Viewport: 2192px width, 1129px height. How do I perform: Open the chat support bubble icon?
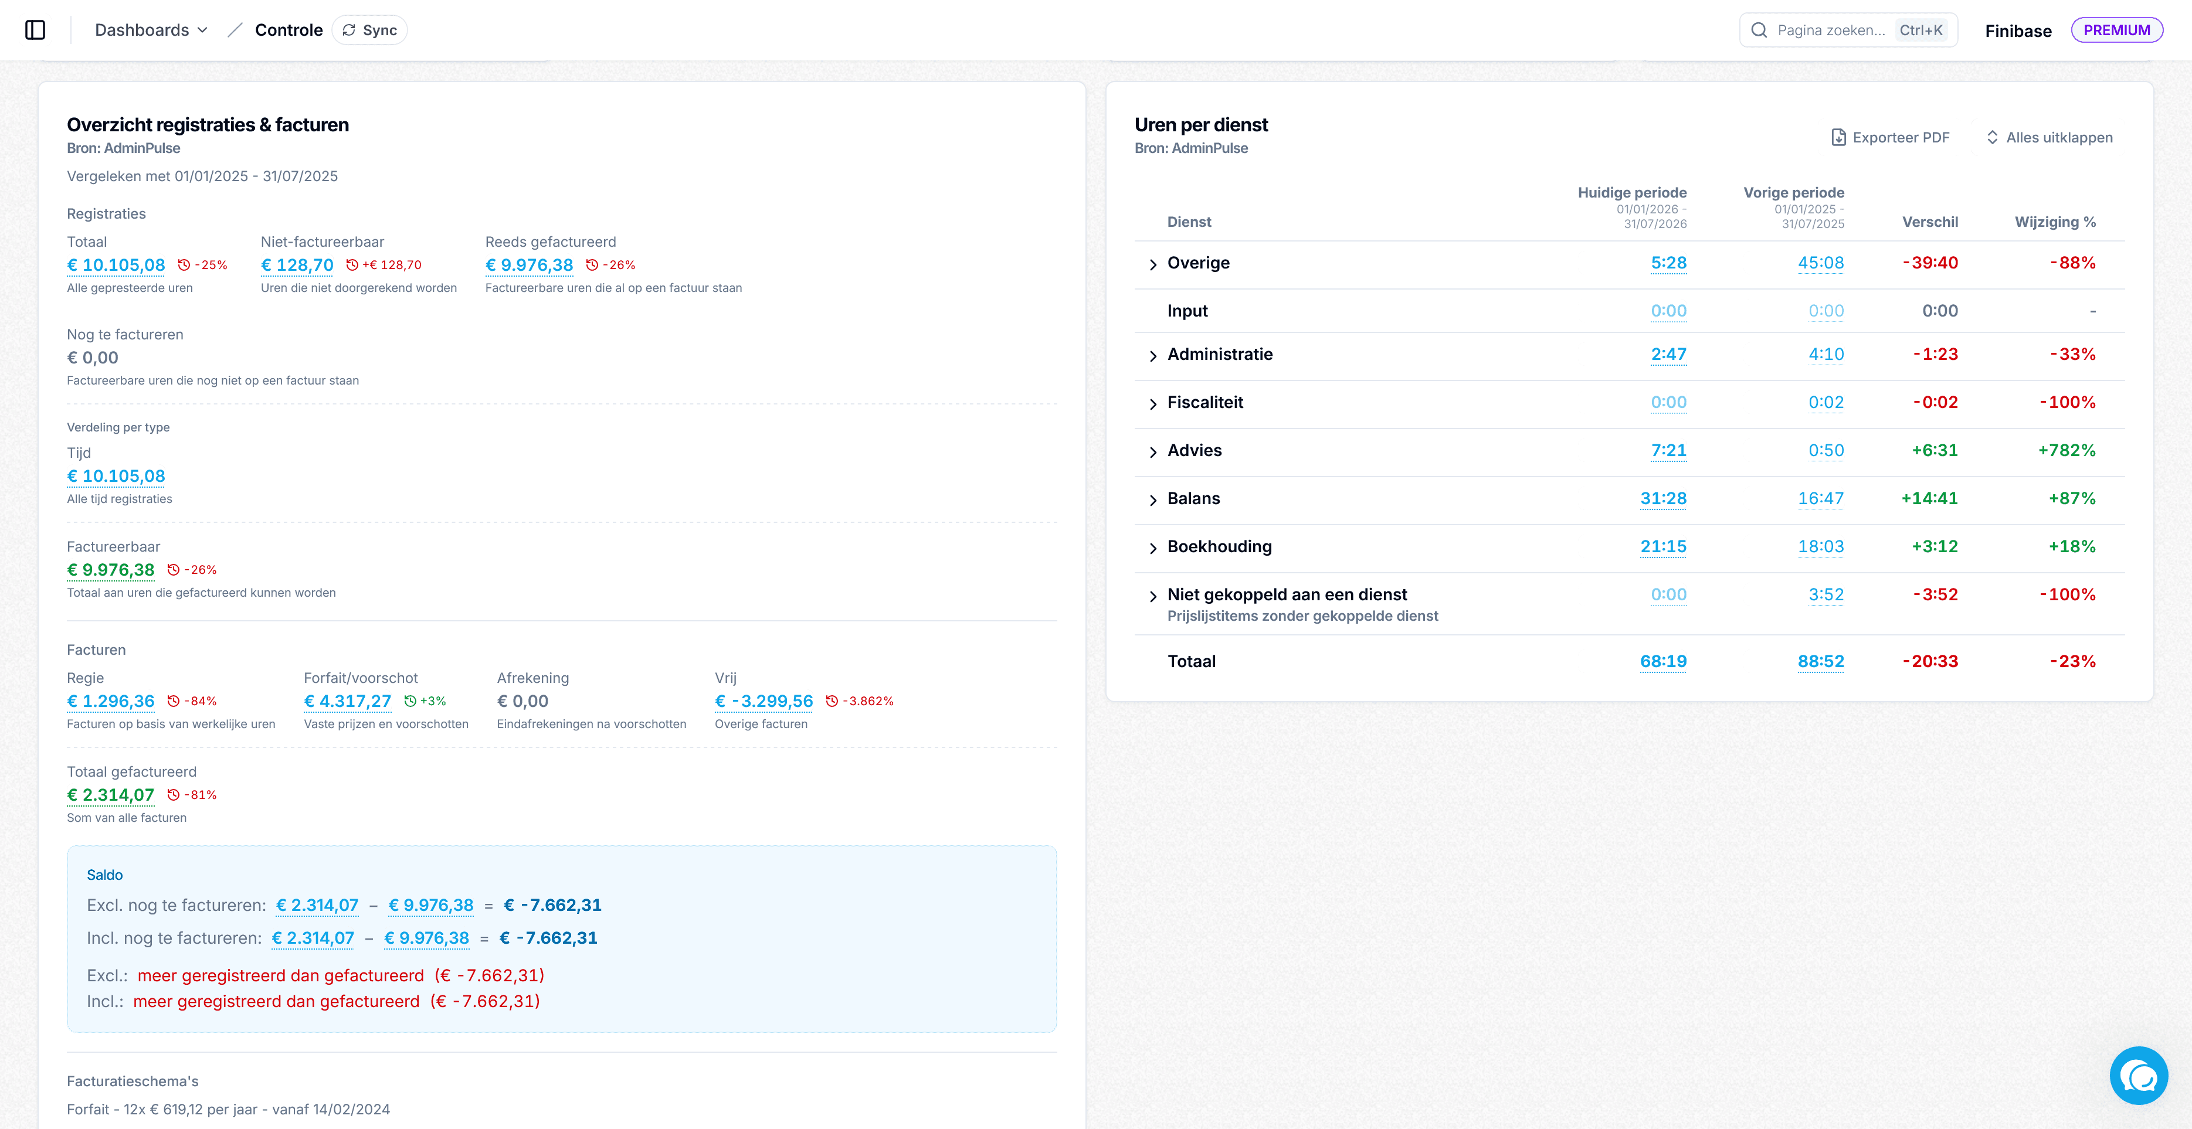[x=2139, y=1076]
